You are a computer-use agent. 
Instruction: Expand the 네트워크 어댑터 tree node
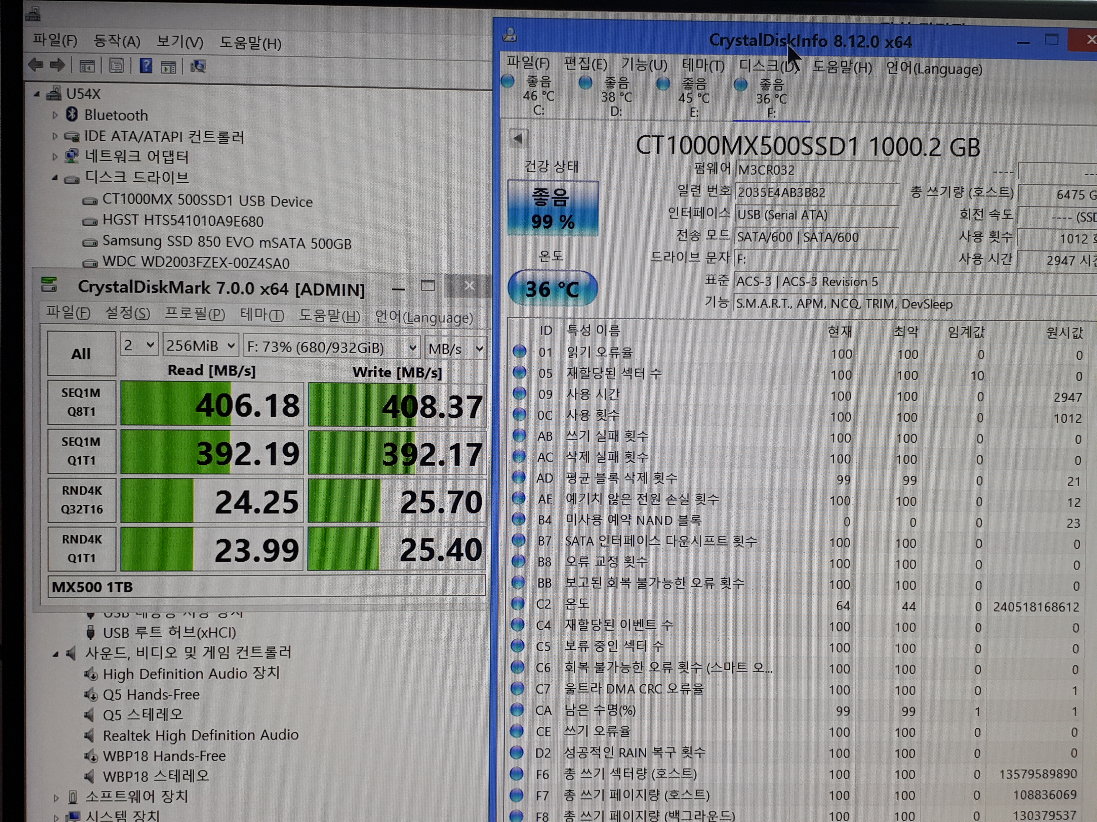point(54,157)
